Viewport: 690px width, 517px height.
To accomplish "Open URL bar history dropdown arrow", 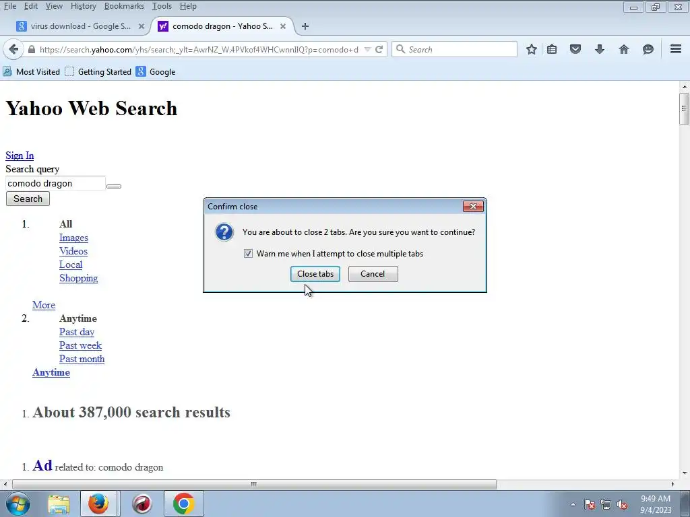I will pos(367,49).
